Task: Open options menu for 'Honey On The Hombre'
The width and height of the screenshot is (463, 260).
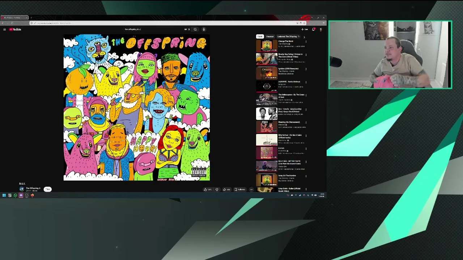Action: [x=306, y=176]
